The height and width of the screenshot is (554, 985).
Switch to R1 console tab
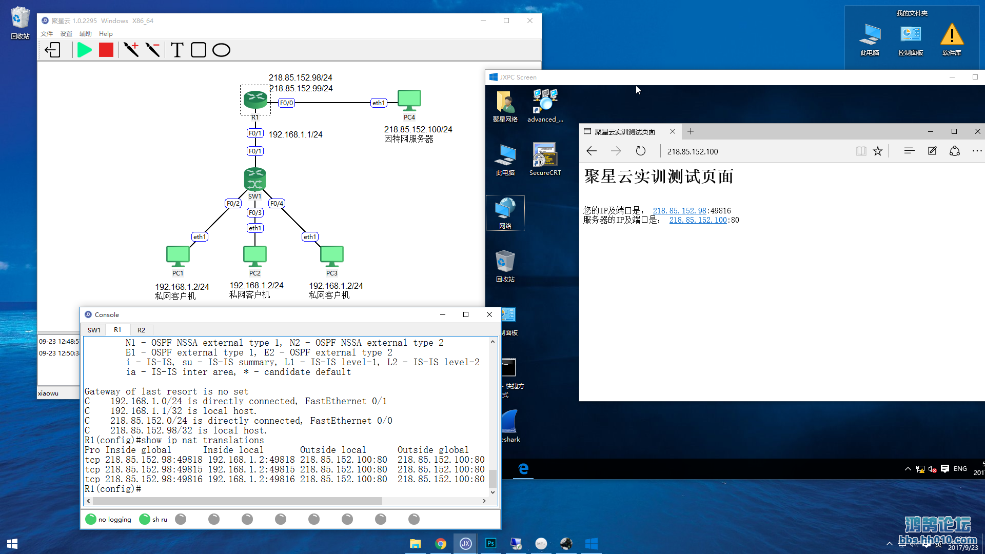point(117,330)
